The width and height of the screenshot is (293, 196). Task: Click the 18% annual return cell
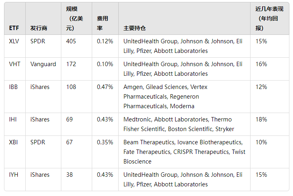click(261, 119)
